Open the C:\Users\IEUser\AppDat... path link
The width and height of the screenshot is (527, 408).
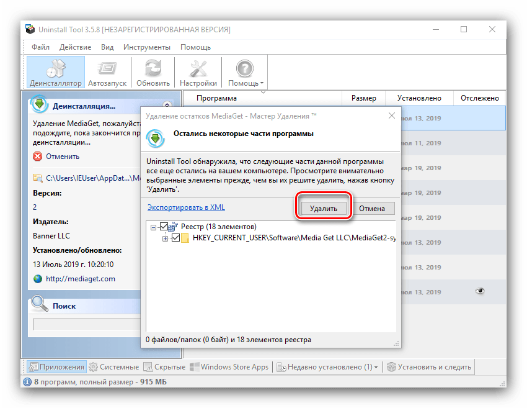(93, 178)
